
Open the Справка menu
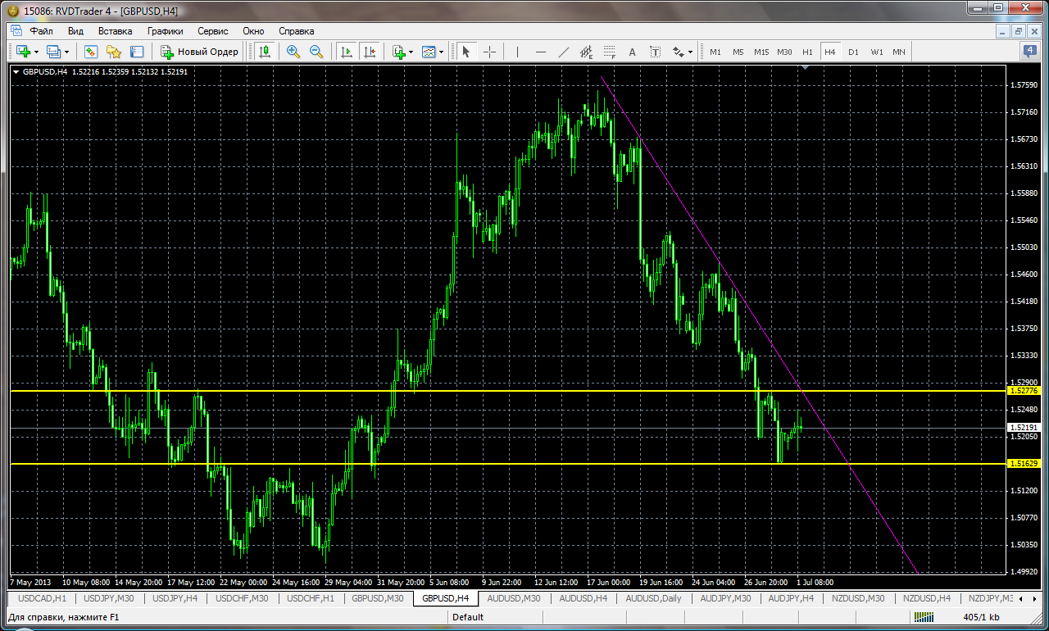tap(296, 31)
